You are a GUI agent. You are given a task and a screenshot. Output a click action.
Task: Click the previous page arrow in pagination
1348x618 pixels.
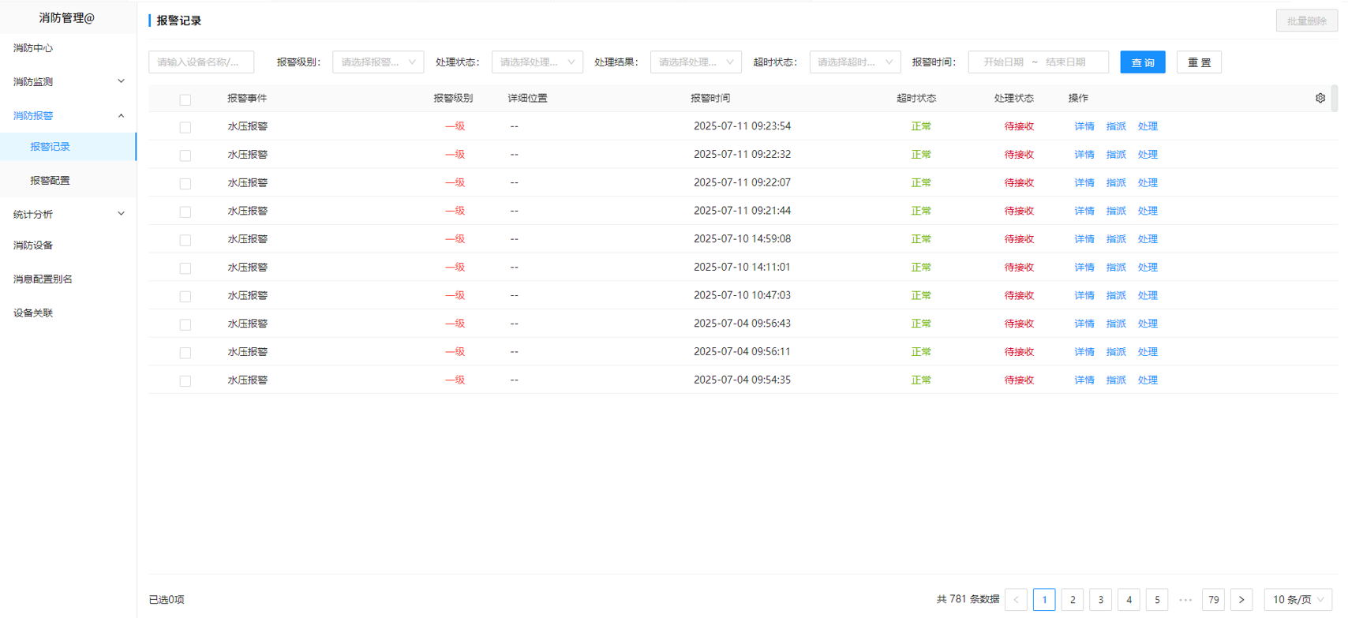click(x=1016, y=600)
